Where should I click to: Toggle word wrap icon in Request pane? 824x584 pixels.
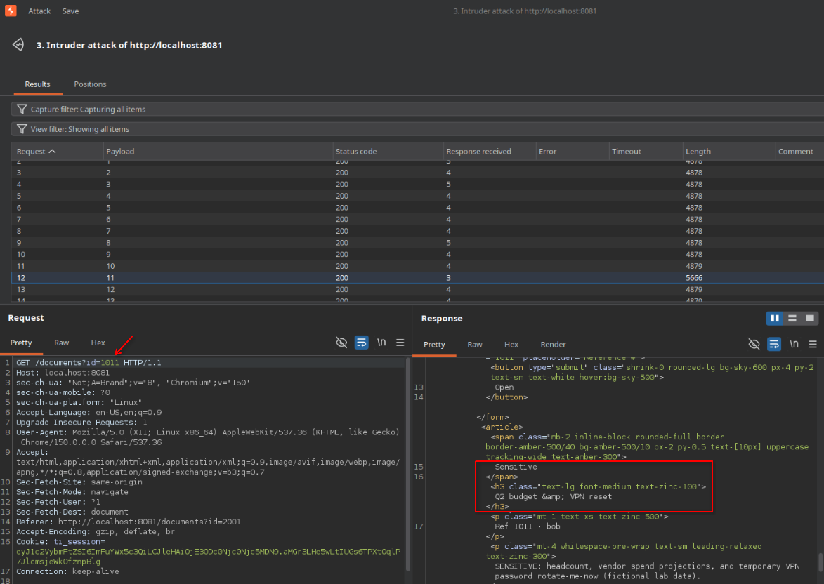pyautogui.click(x=362, y=343)
